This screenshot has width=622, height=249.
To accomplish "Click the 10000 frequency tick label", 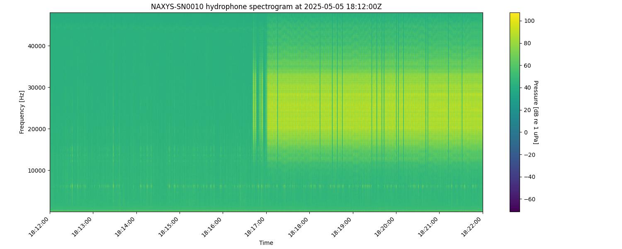I will tap(38, 170).
